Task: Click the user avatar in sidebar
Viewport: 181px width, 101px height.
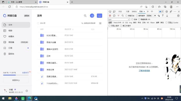Action: point(5,91)
